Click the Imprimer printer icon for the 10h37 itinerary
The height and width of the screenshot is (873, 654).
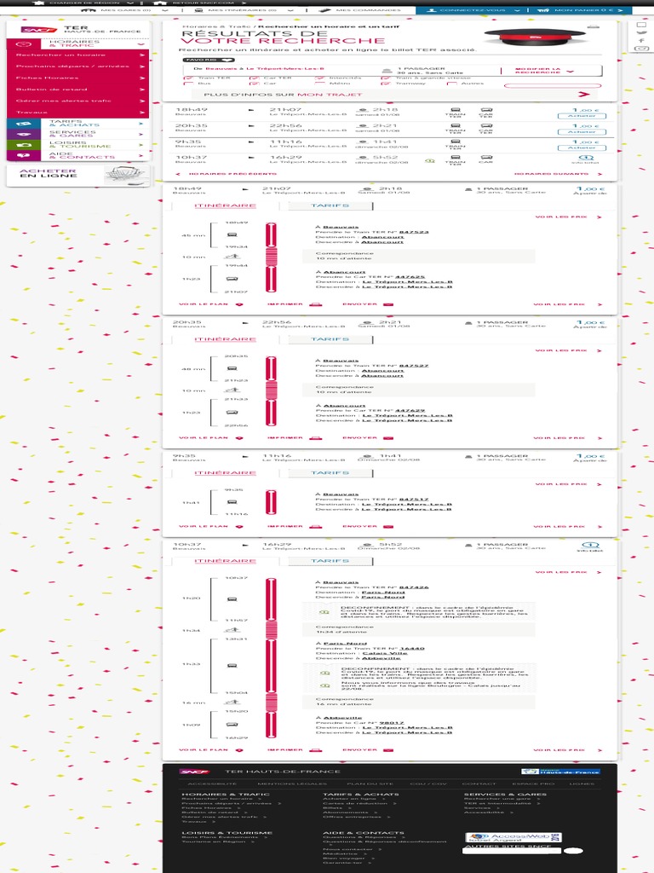point(315,750)
